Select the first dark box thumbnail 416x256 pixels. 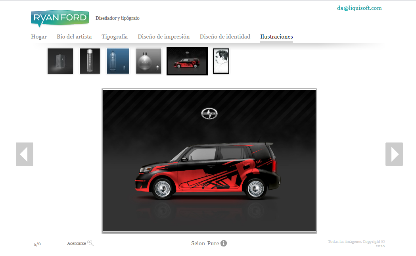click(x=60, y=61)
